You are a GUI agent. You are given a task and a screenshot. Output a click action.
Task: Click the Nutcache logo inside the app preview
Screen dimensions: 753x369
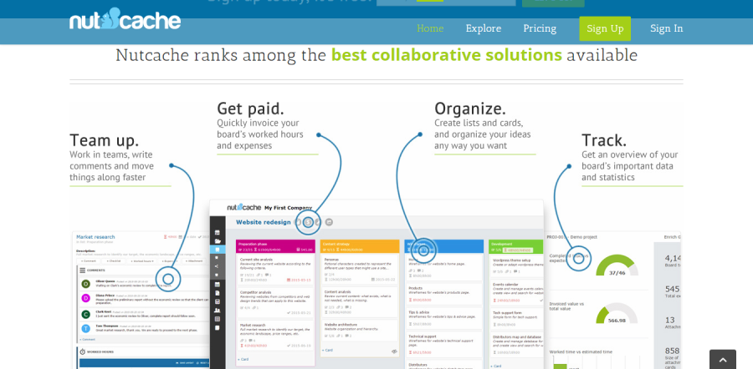click(x=244, y=207)
